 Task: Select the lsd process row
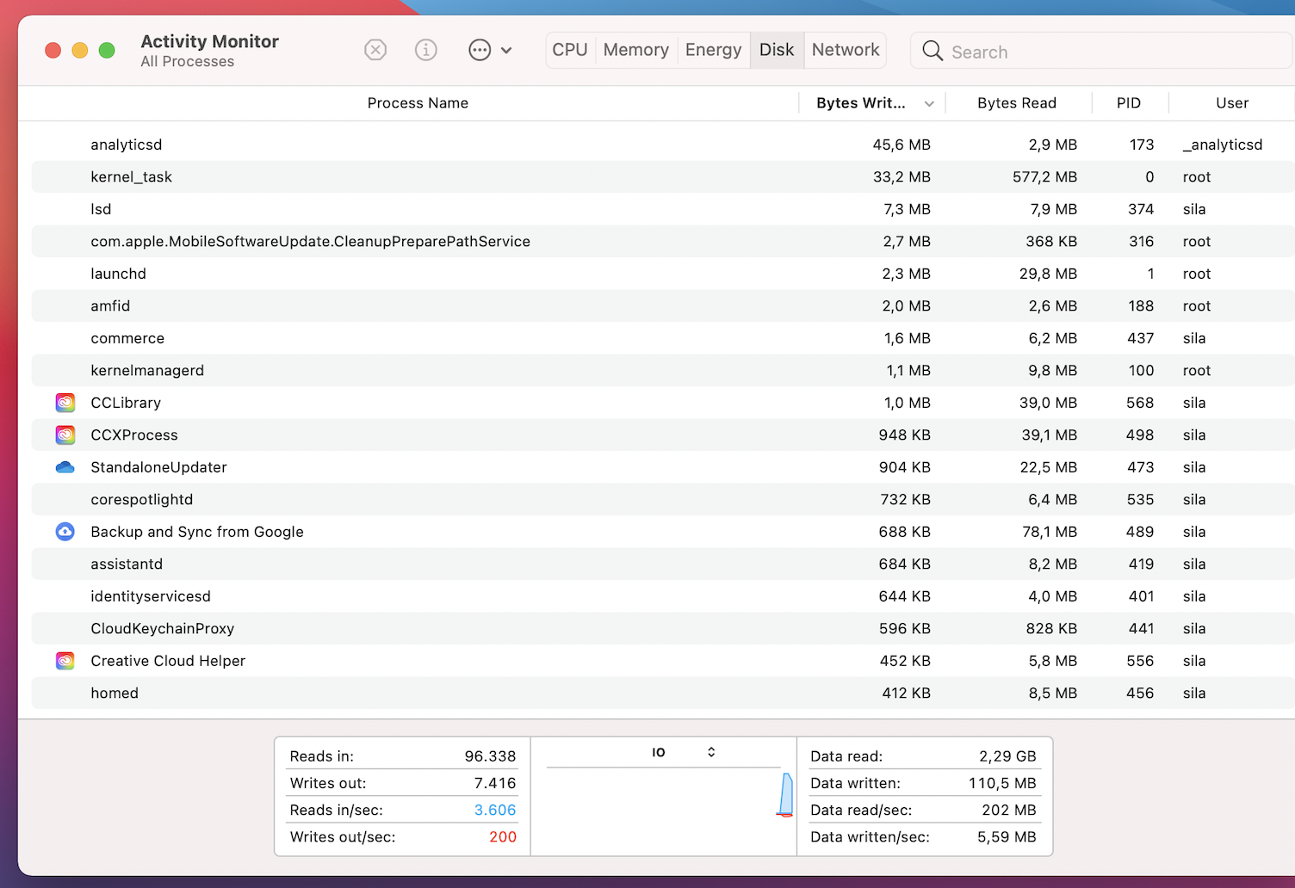[663, 209]
